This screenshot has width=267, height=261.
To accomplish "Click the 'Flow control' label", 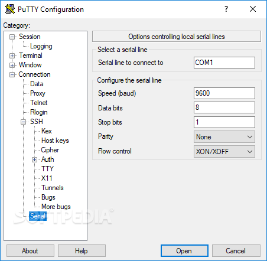I will [115, 151].
